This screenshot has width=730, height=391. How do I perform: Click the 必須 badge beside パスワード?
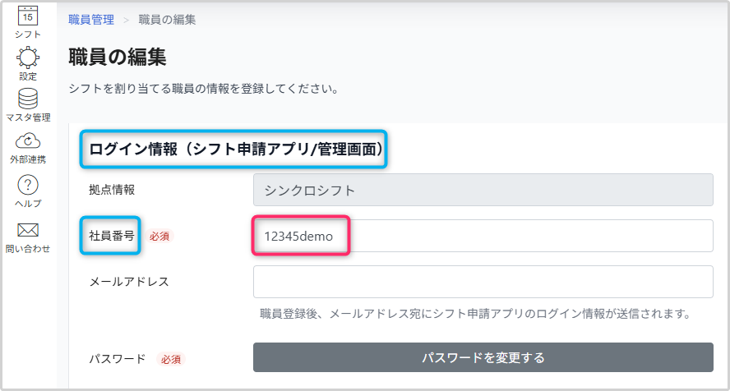(x=171, y=360)
